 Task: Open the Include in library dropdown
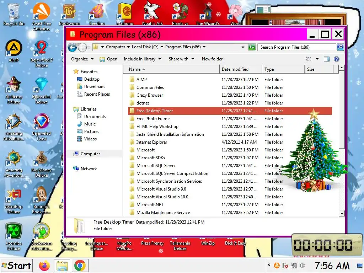(142, 59)
